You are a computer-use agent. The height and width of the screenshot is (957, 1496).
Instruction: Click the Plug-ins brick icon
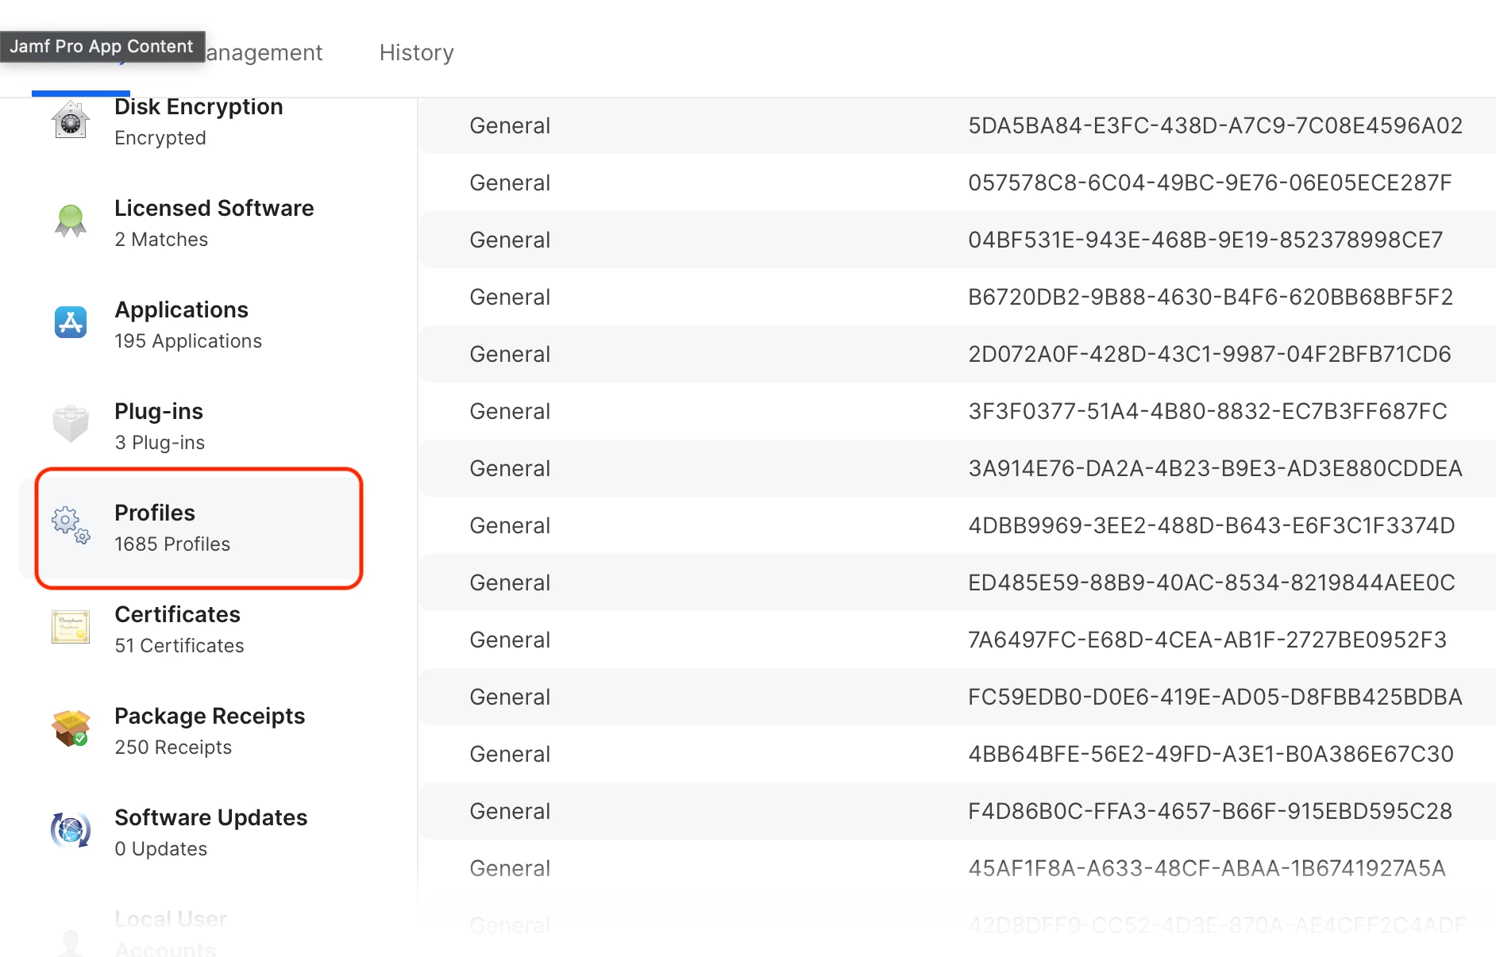coord(71,424)
